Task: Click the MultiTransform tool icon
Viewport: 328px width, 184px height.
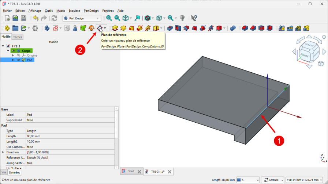Action: (306, 28)
